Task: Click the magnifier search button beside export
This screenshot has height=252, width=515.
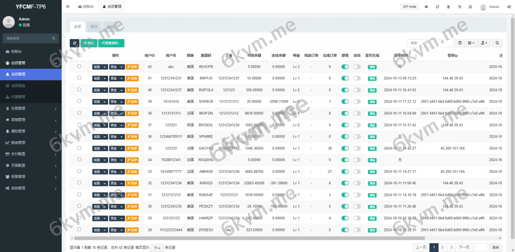Action: (x=498, y=43)
